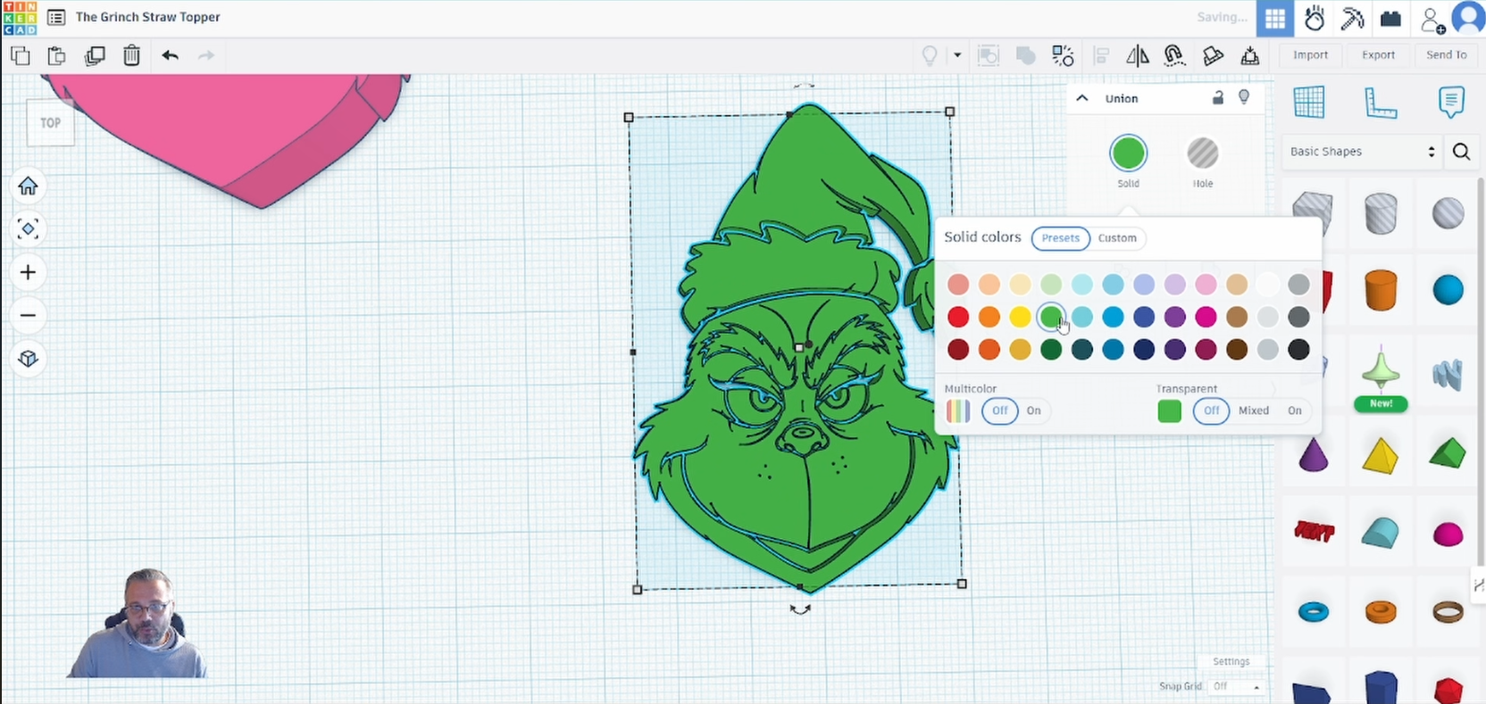
Task: Open the Snap Grid dropdown
Action: point(1236,686)
